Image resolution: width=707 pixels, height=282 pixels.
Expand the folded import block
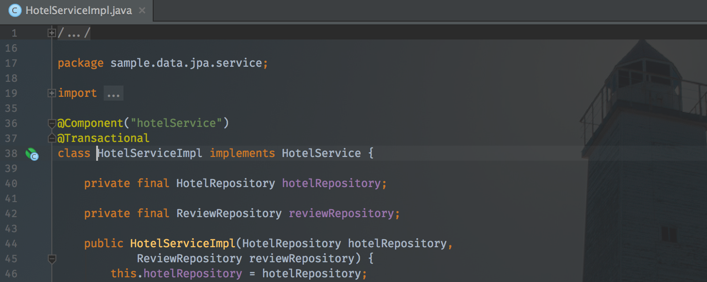tap(52, 93)
